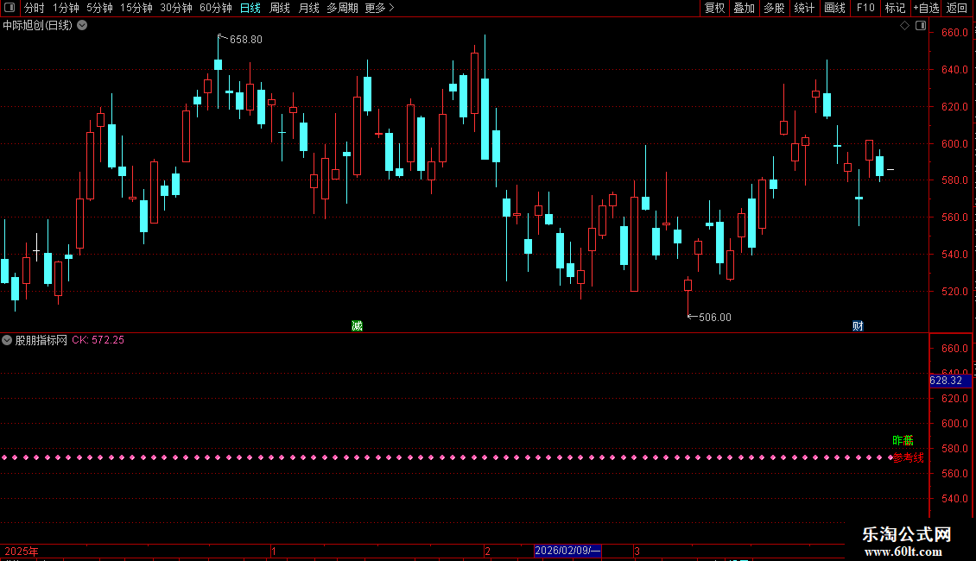The width and height of the screenshot is (976, 561).
Task: Select the 1分钟 period
Action: (66, 8)
